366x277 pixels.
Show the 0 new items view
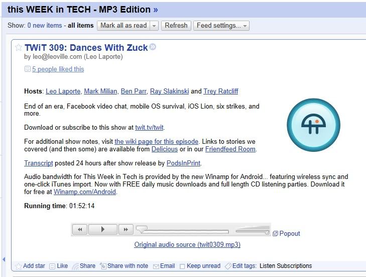45,25
